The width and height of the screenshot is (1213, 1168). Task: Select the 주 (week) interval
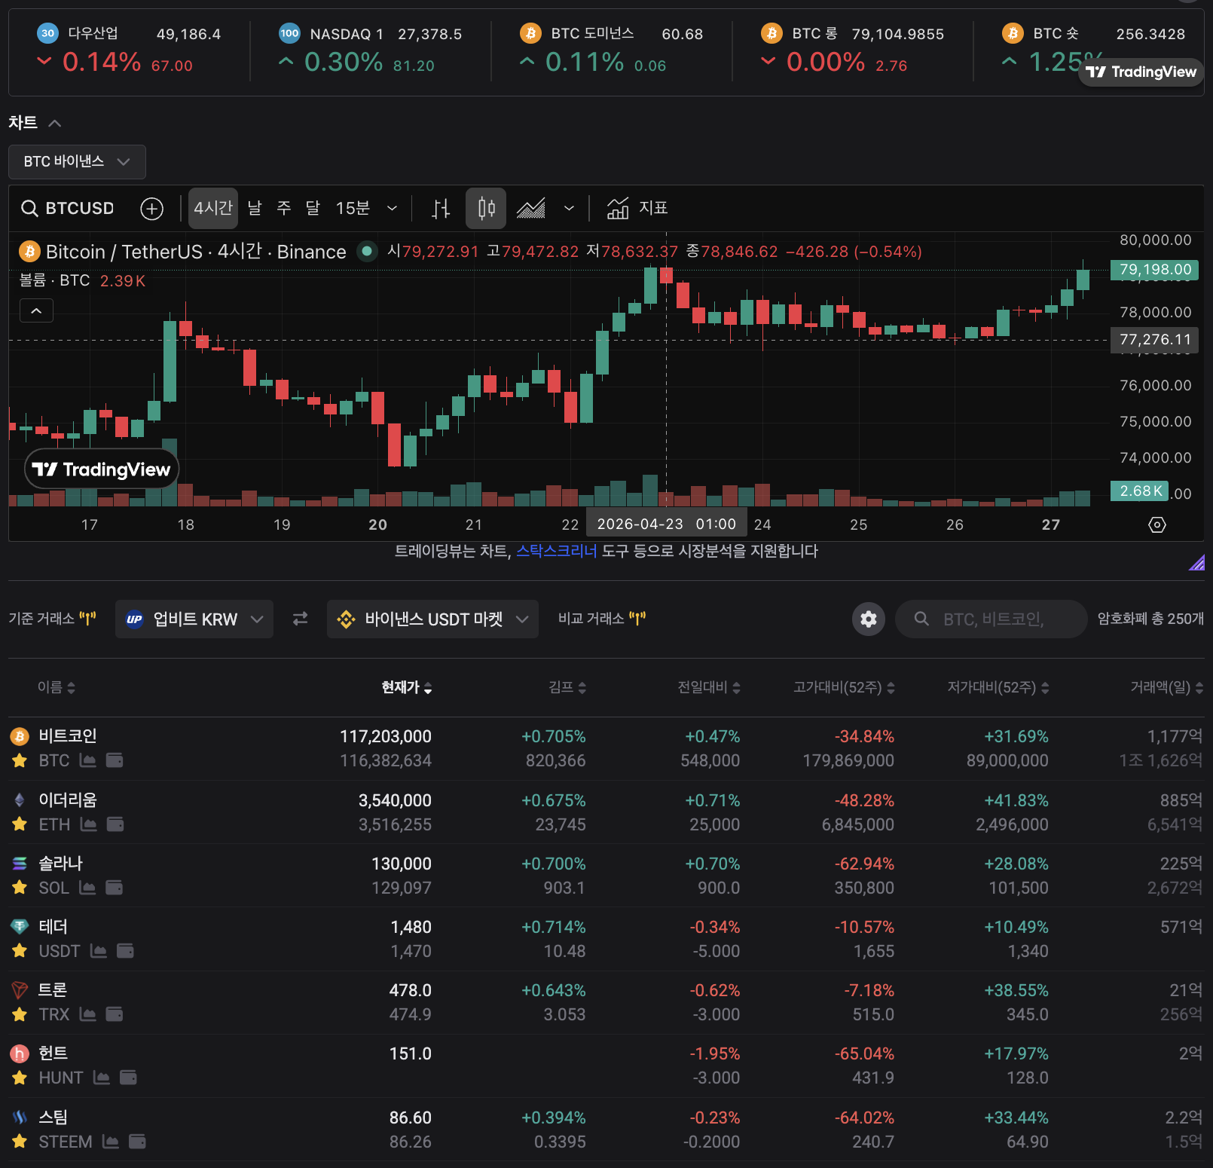pyautogui.click(x=284, y=208)
